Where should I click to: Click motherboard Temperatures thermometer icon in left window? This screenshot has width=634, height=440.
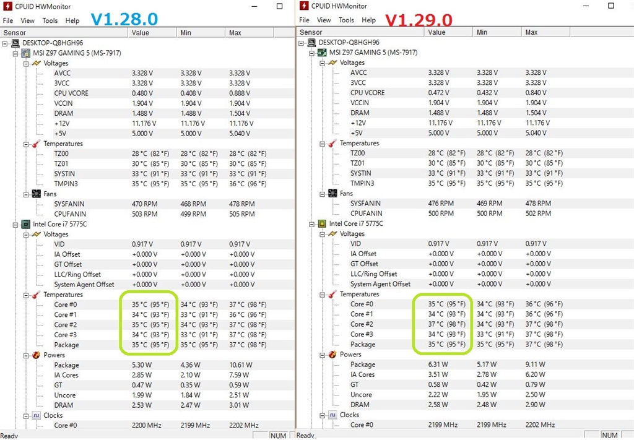coord(37,144)
